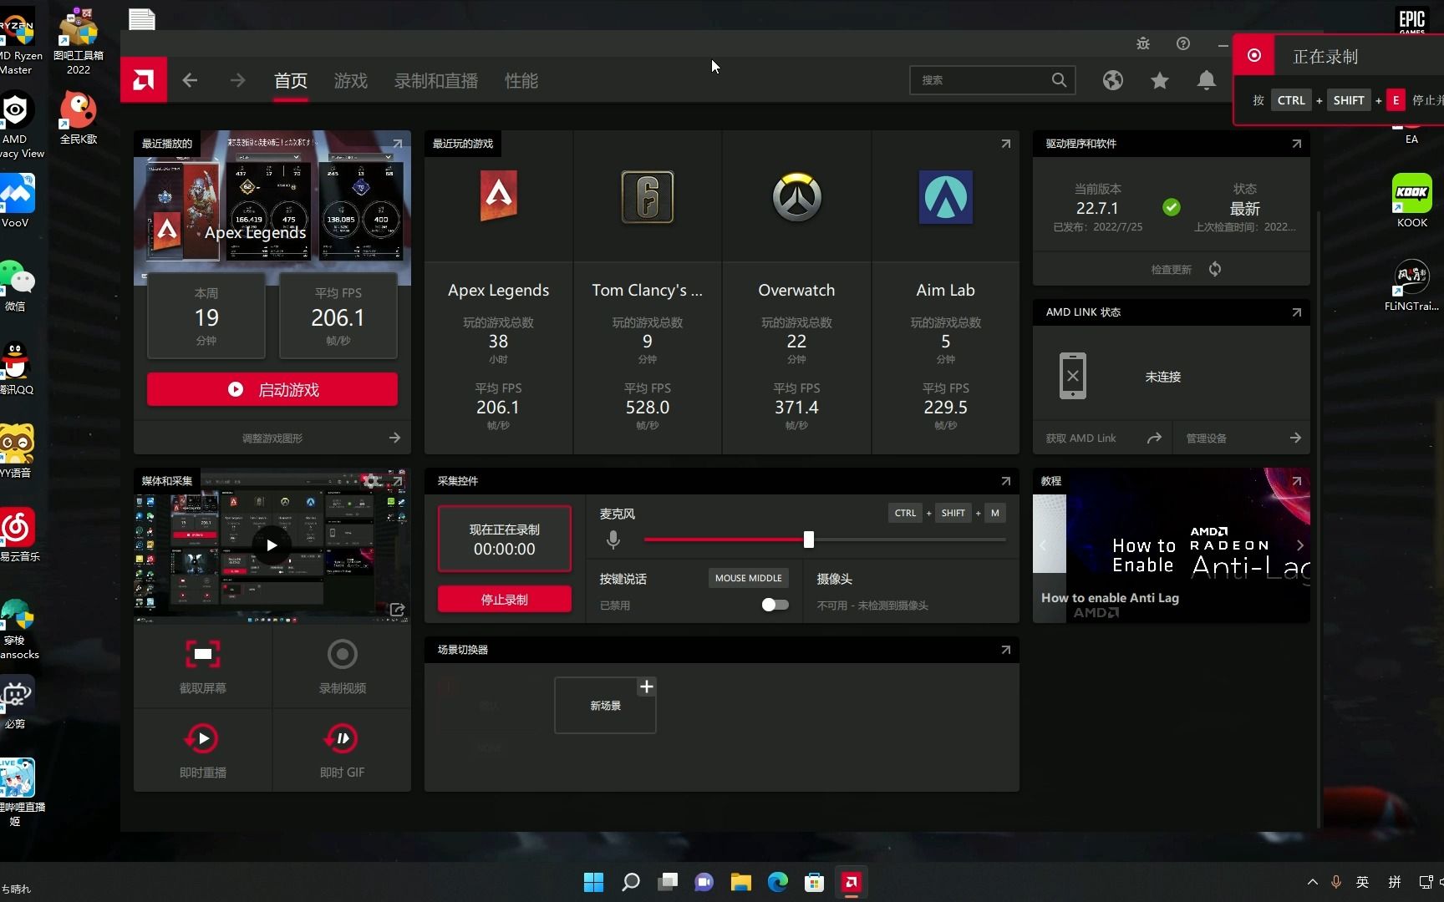Click MOUSE MIDDLE hotkey button
The image size is (1444, 902).
(749, 578)
